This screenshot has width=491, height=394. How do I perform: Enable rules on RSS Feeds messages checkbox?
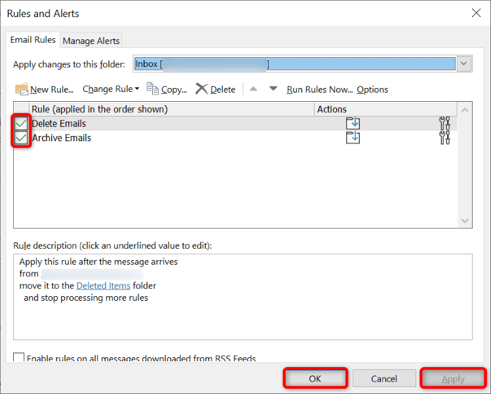[x=19, y=358]
